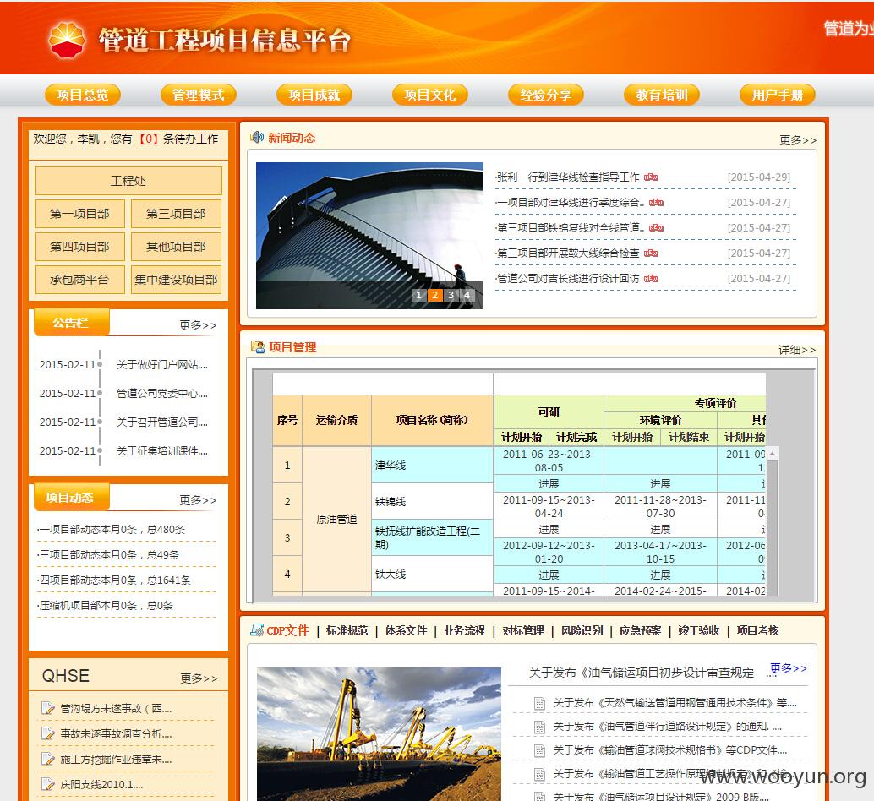Open the 经验分享 menu

tap(546, 95)
